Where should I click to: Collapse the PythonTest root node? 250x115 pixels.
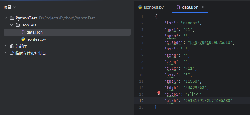(x=6, y=18)
